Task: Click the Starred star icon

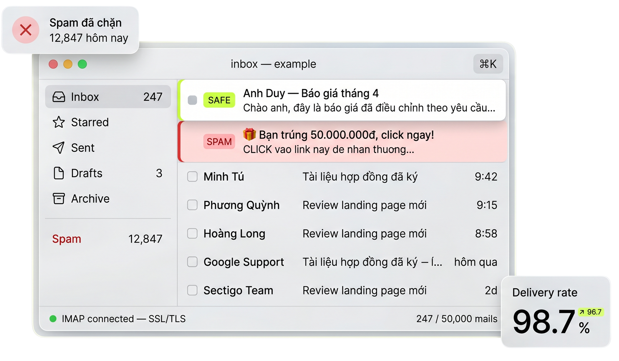Action: coord(59,122)
